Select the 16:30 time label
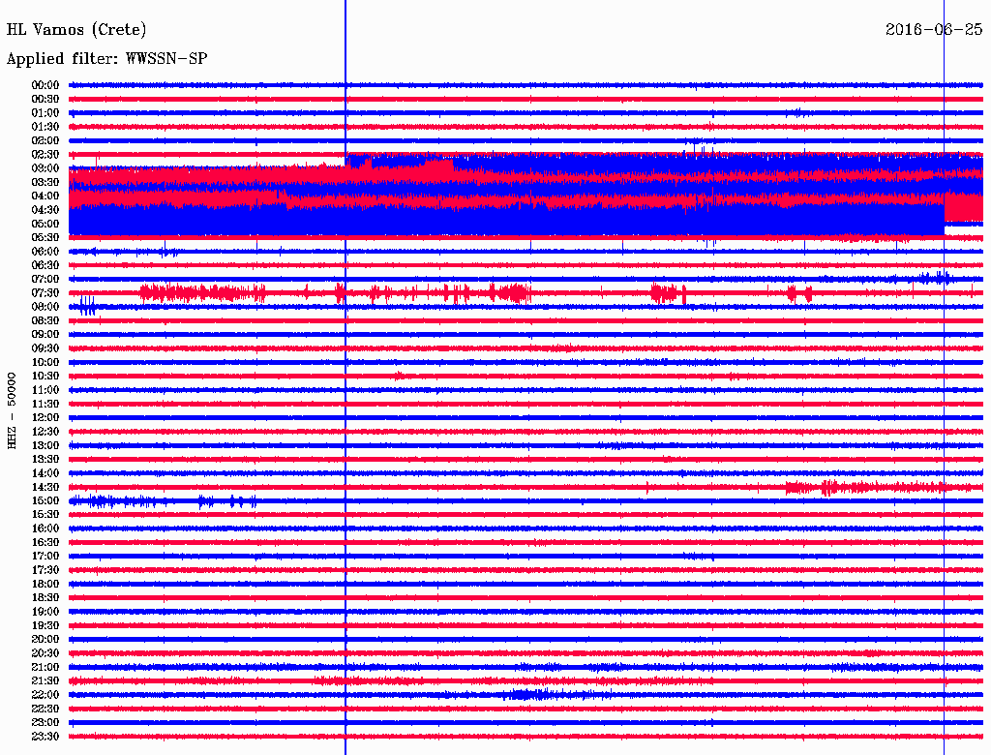This screenshot has height=755, width=991. point(45,543)
